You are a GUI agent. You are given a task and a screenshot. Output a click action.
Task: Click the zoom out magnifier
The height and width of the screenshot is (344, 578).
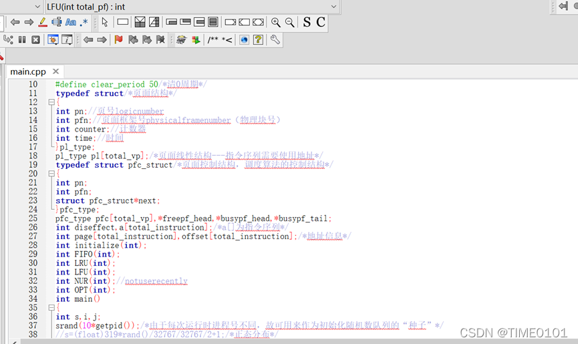[290, 23]
